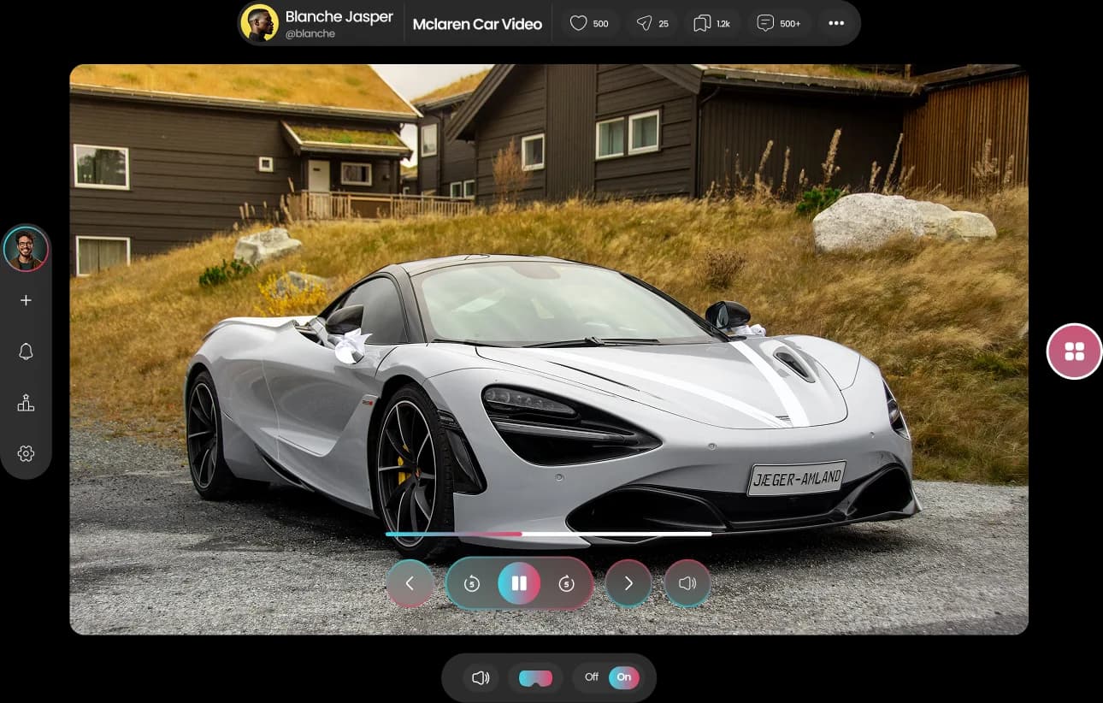Click the @blanche handle

(310, 34)
